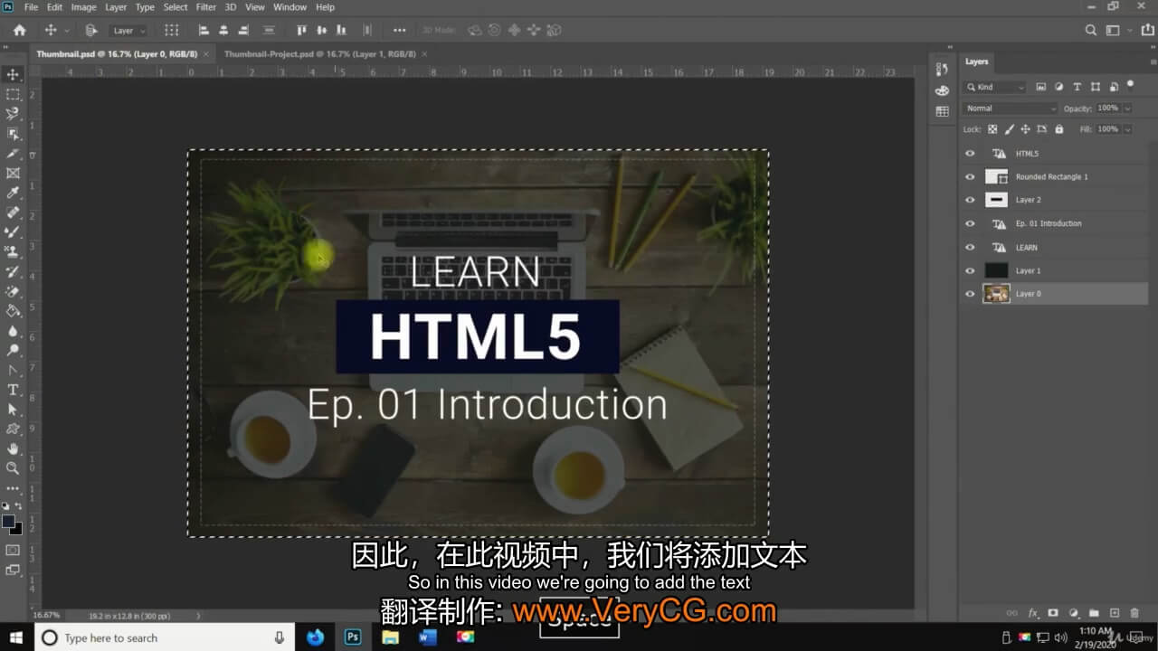Open the History panel icon
The height and width of the screenshot is (651, 1158).
[942, 69]
